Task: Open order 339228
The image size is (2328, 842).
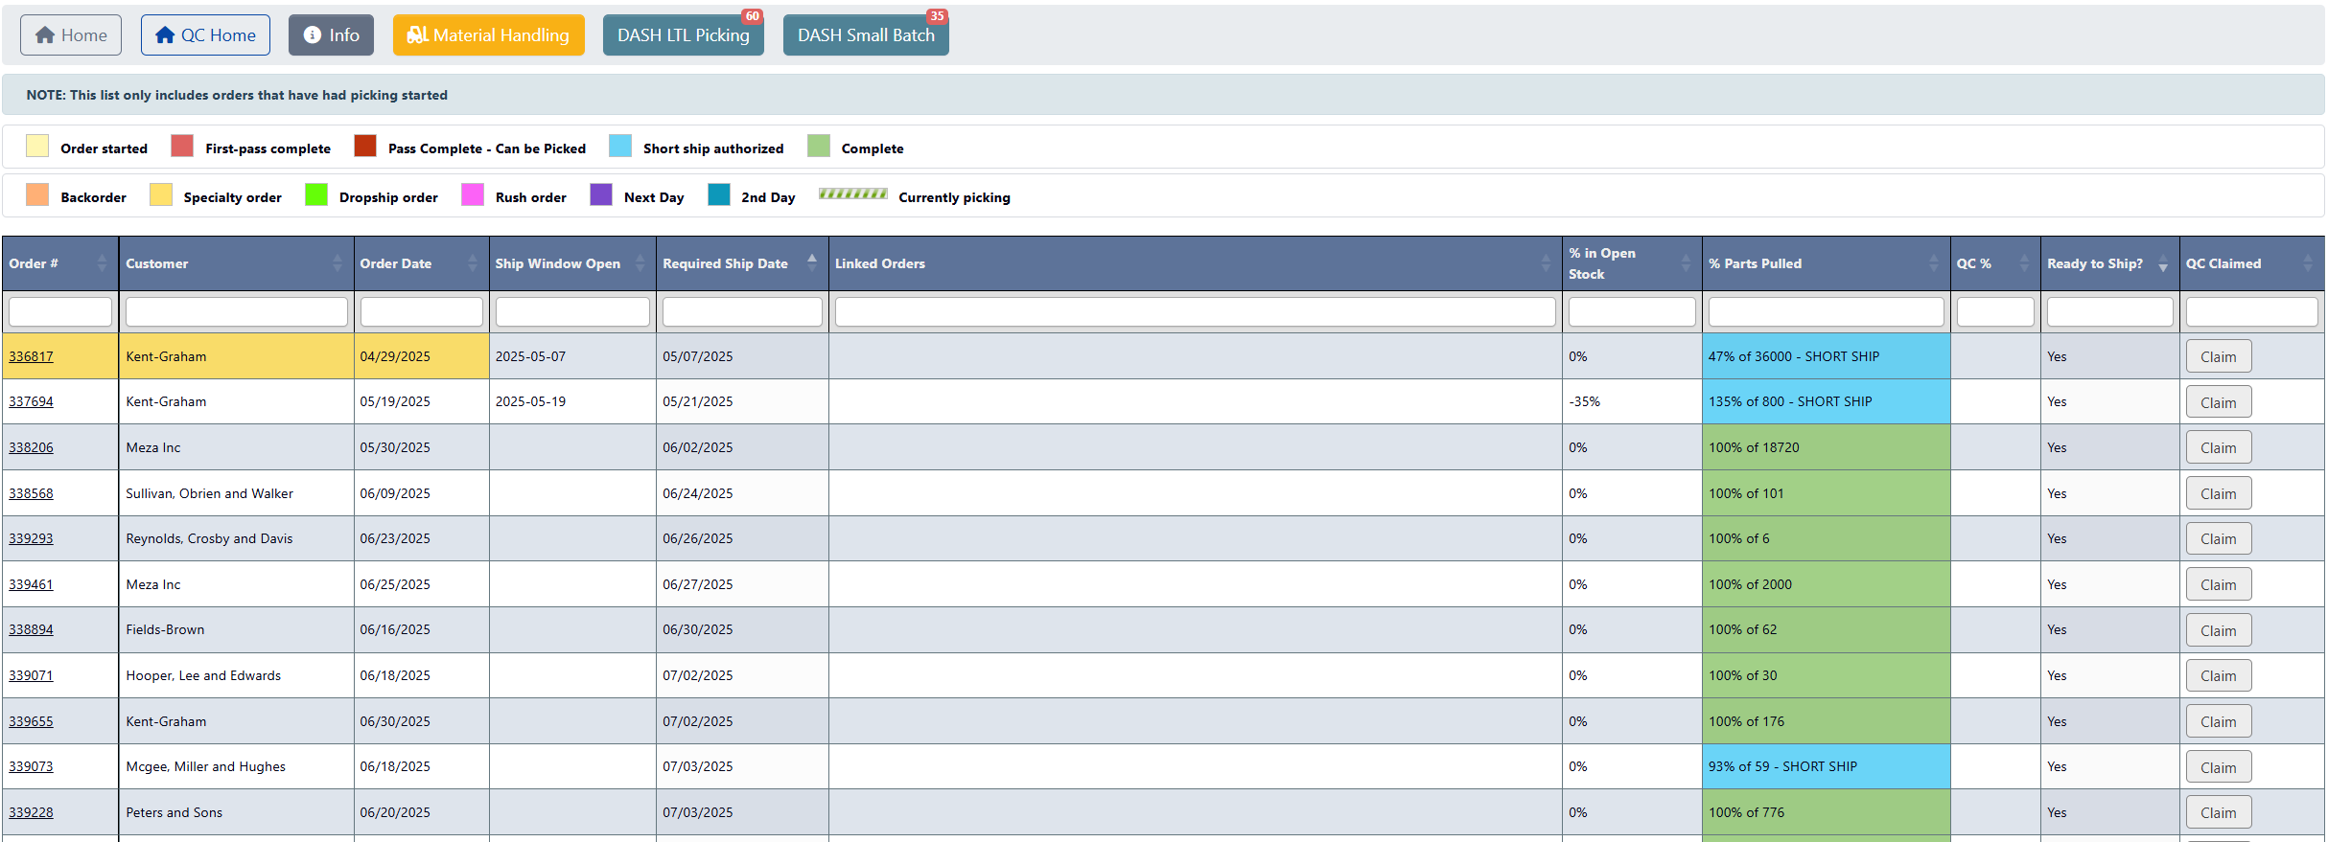Action: click(x=31, y=812)
